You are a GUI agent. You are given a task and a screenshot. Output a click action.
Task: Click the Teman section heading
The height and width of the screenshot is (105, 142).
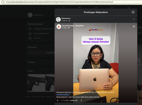click(31, 62)
